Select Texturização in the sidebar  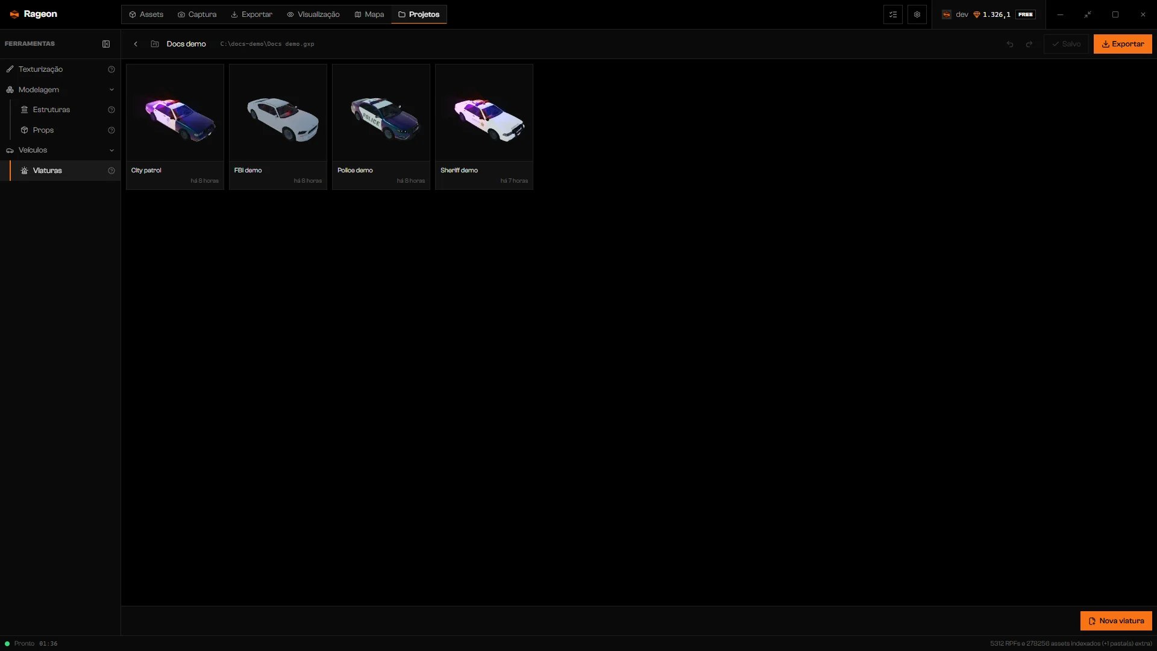pos(60,69)
